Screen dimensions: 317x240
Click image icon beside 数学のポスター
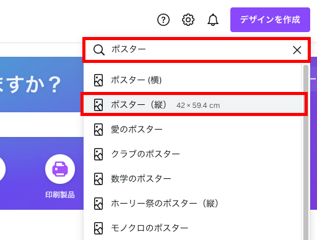(x=98, y=179)
